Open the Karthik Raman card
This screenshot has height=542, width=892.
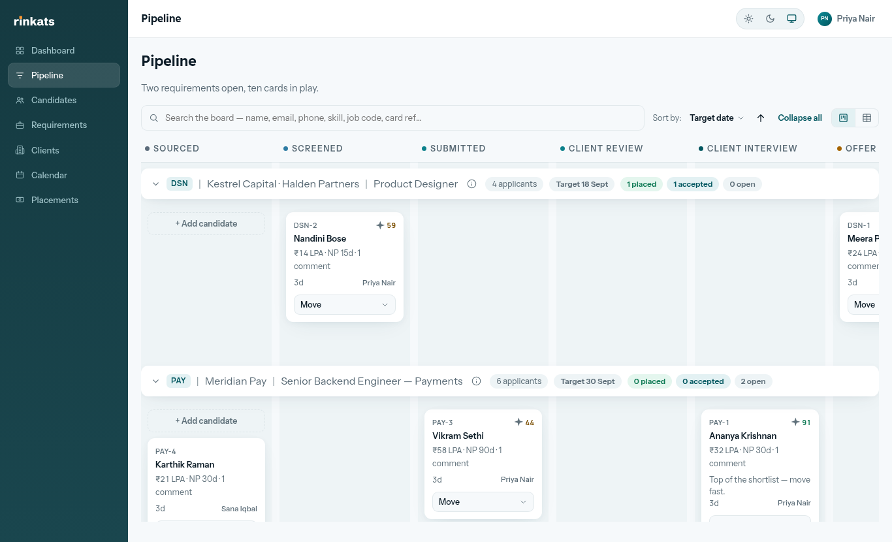click(x=206, y=479)
